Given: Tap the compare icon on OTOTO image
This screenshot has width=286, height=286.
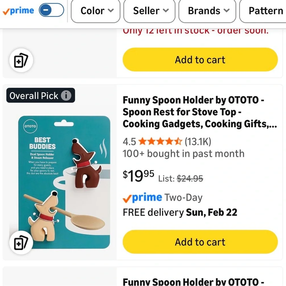Looking at the screenshot, I should click(21, 243).
